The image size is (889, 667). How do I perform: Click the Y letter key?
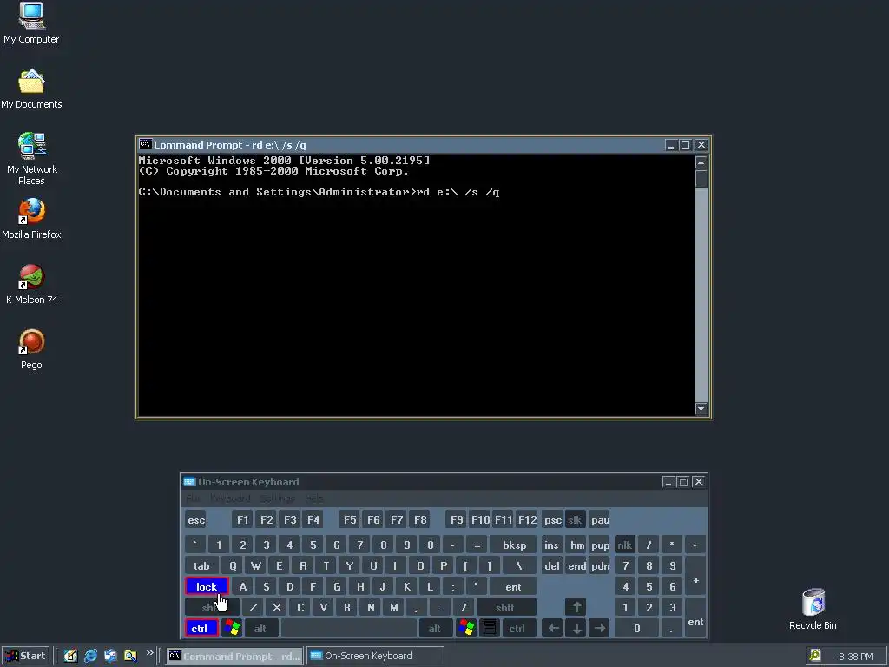pyautogui.click(x=349, y=565)
